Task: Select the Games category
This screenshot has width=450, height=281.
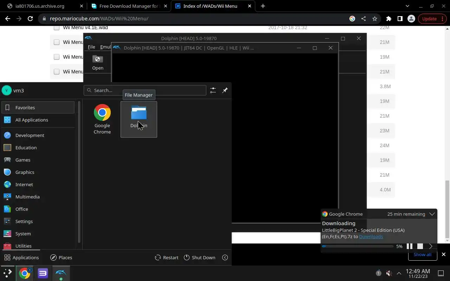Action: pos(38,160)
